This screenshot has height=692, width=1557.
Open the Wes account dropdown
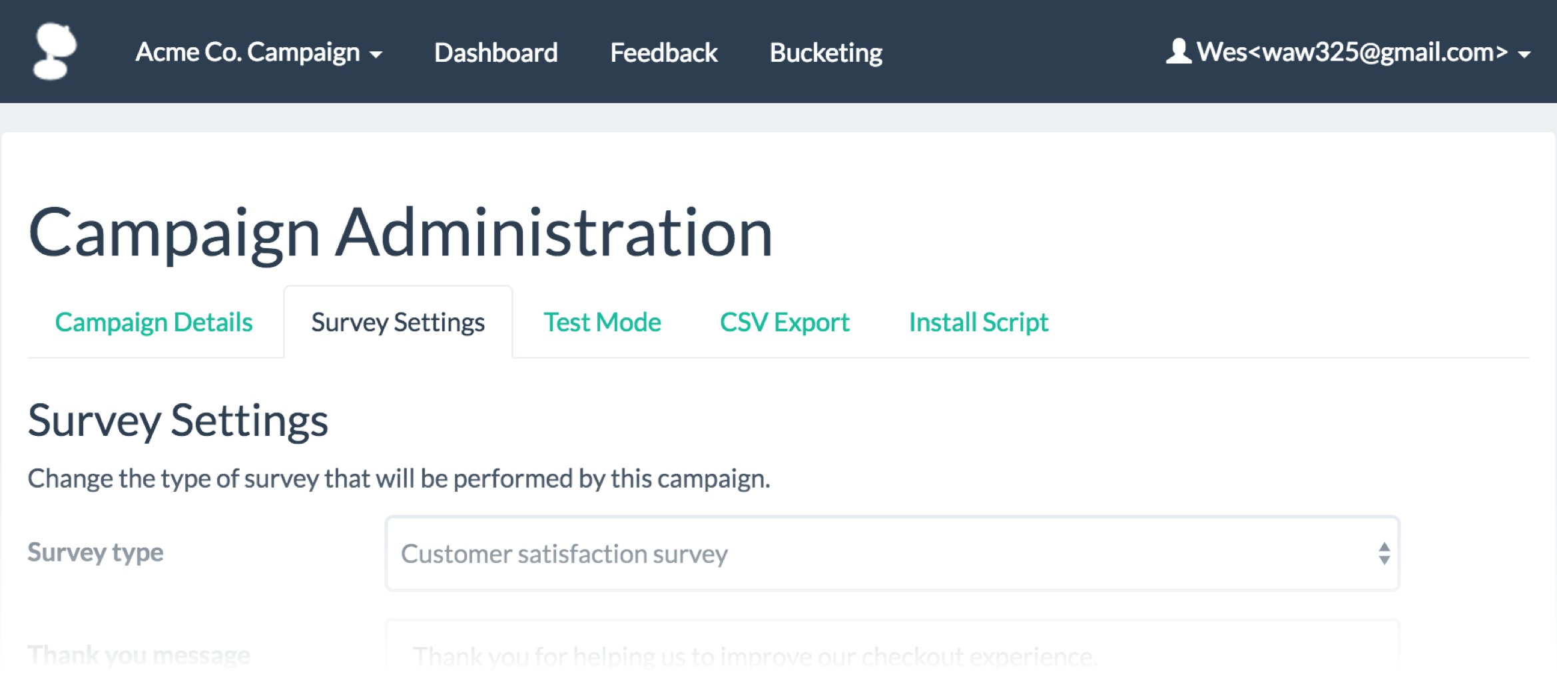[1351, 53]
